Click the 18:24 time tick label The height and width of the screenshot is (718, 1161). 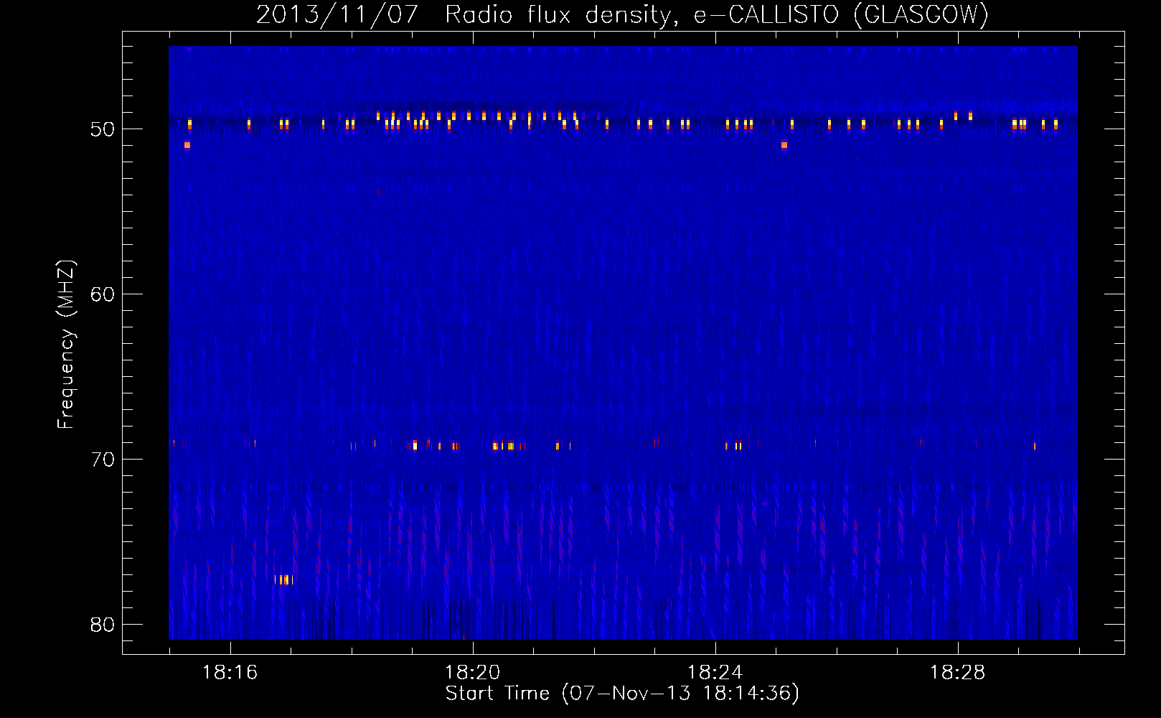coord(715,673)
